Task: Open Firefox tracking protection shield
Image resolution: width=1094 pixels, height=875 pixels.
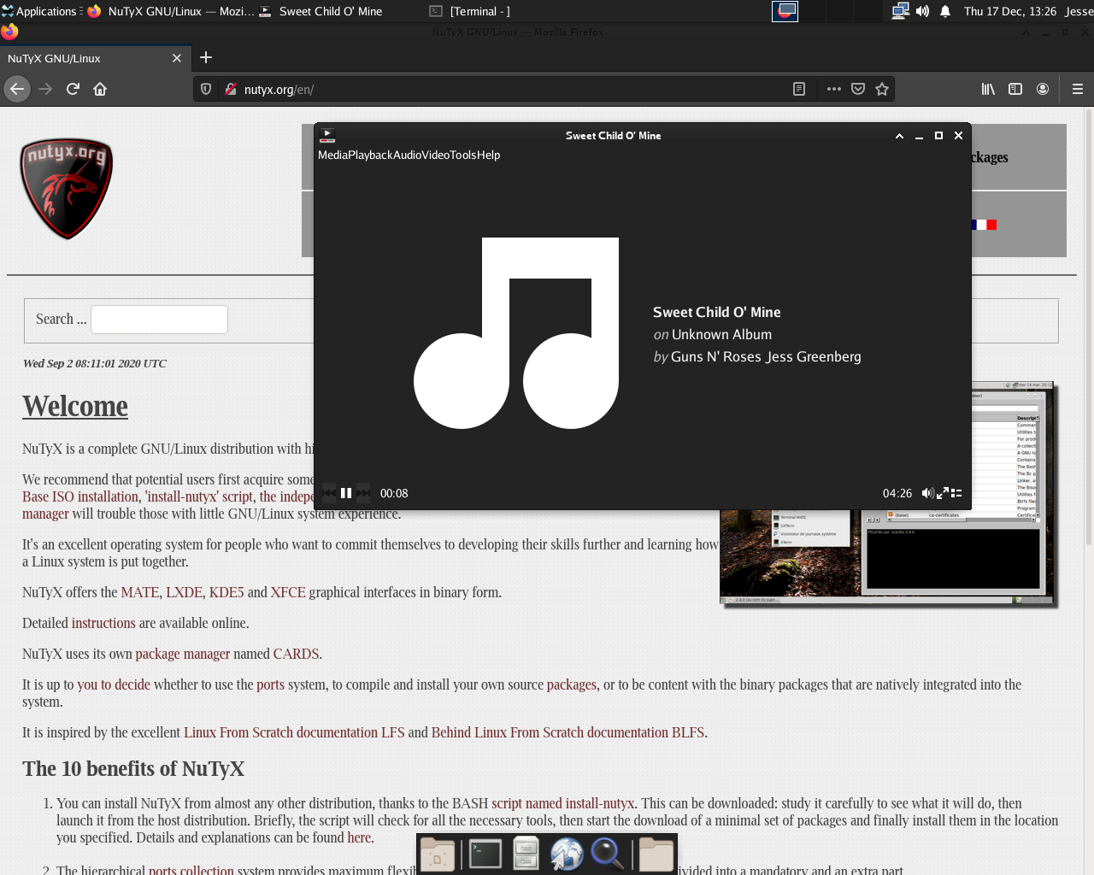Action: tap(206, 89)
